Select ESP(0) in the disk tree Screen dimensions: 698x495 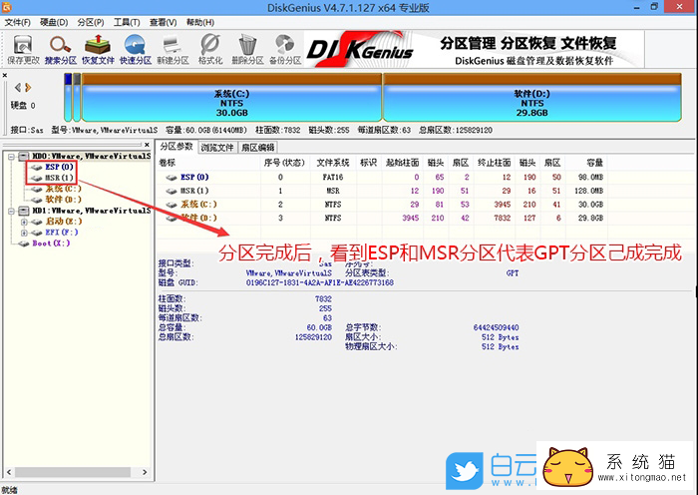click(x=59, y=167)
